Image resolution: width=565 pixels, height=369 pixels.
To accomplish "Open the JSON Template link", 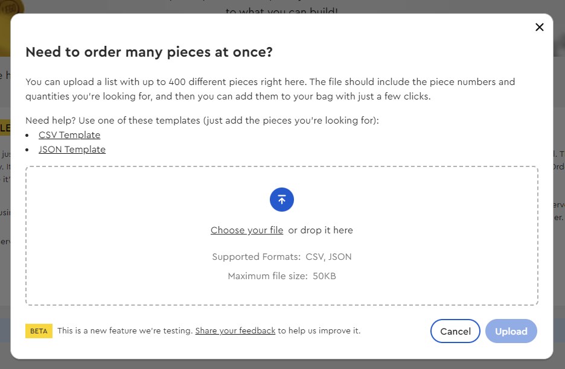I will 72,150.
